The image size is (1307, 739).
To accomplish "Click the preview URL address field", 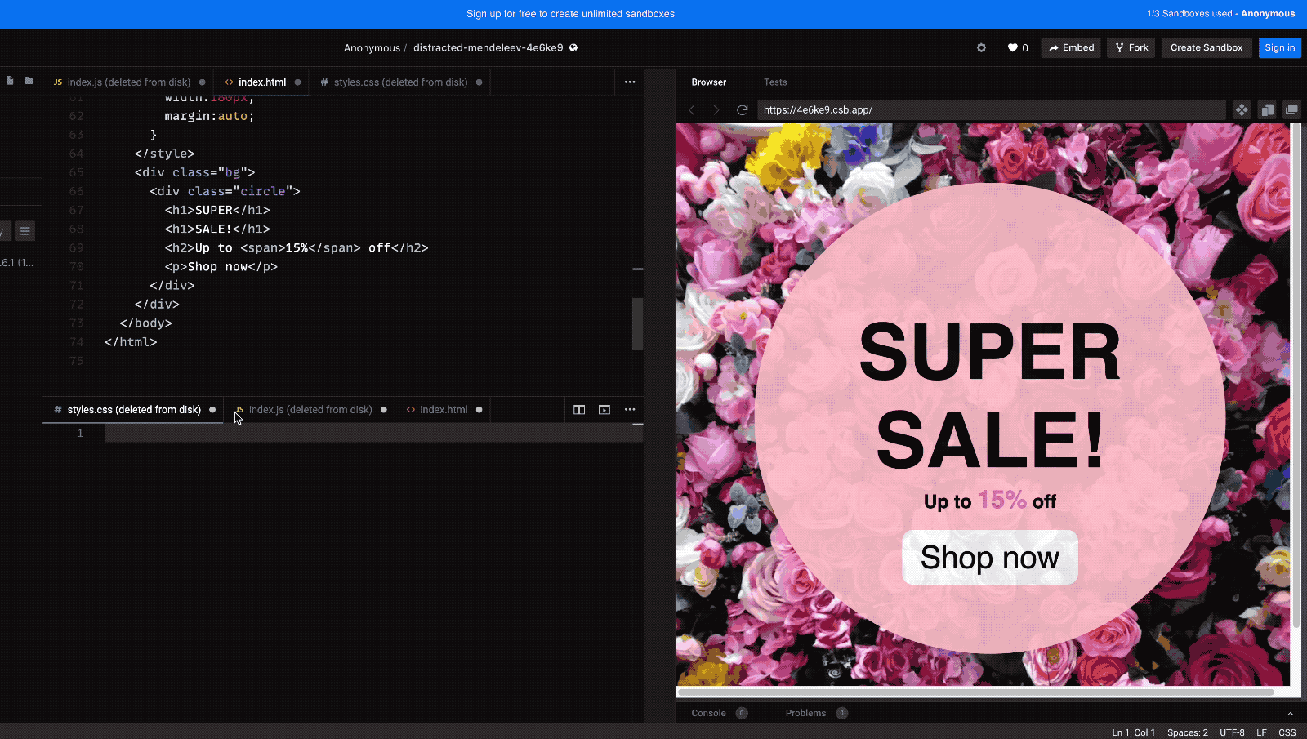I will pyautogui.click(x=990, y=110).
